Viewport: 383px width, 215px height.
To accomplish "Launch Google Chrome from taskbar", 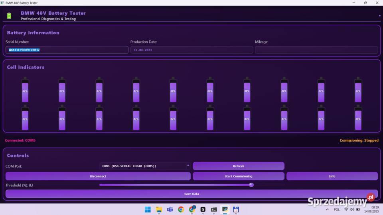I will [x=181, y=209].
